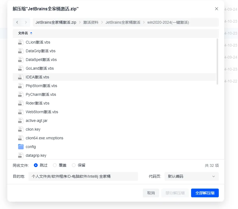Open the folder named config
This screenshot has width=238, height=209.
31,147
